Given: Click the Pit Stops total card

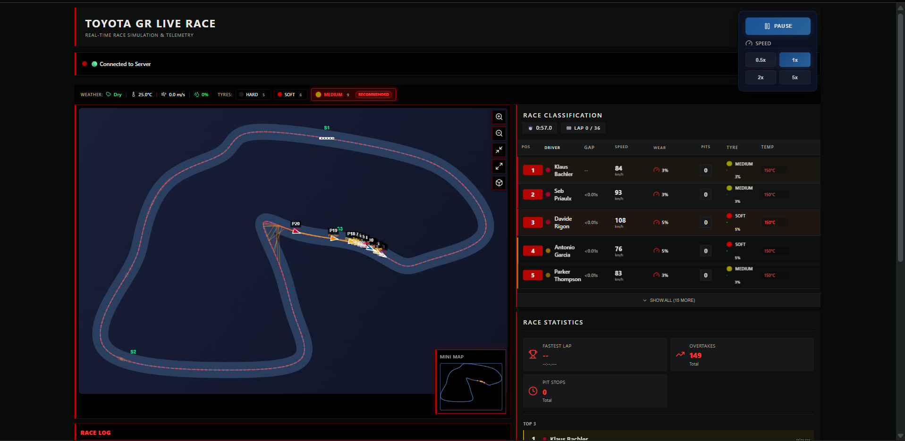Looking at the screenshot, I should point(595,391).
